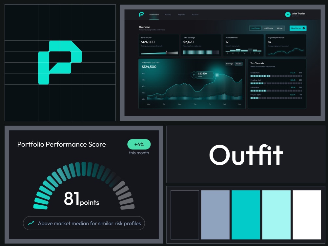
Task: Click the glowing data point on the performance chart
Action: [x=217, y=75]
